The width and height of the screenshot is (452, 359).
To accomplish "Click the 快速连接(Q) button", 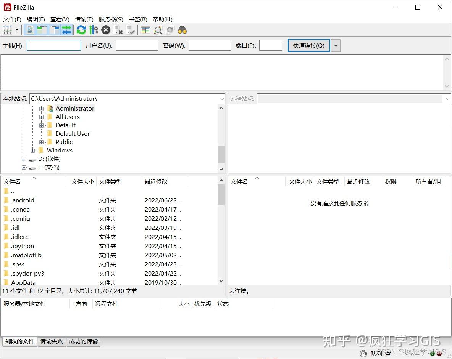I will (x=308, y=45).
